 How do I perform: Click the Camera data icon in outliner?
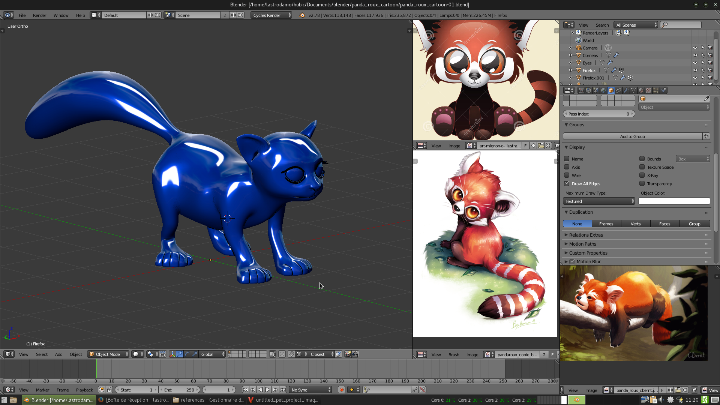(x=608, y=48)
